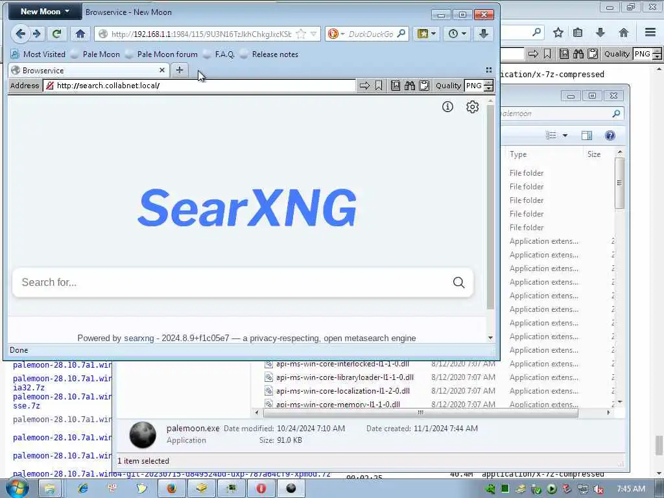Viewport: 664px width, 498px height.
Task: Open the background browser's downloads arrow
Action: (600, 32)
